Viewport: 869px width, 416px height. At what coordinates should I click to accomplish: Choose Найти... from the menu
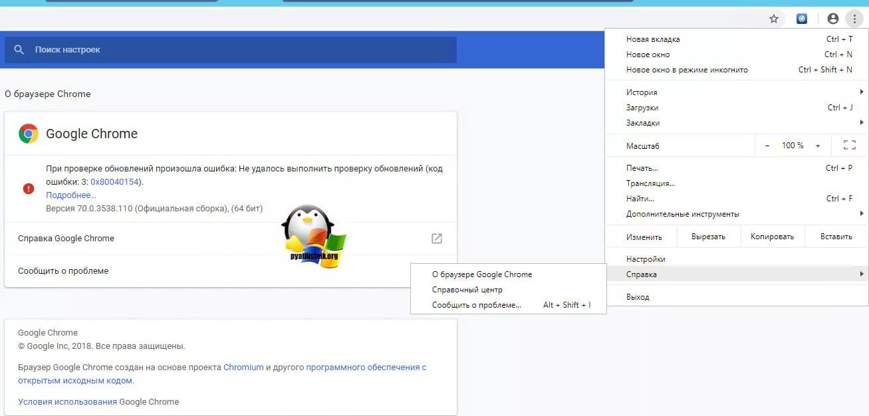(x=737, y=199)
